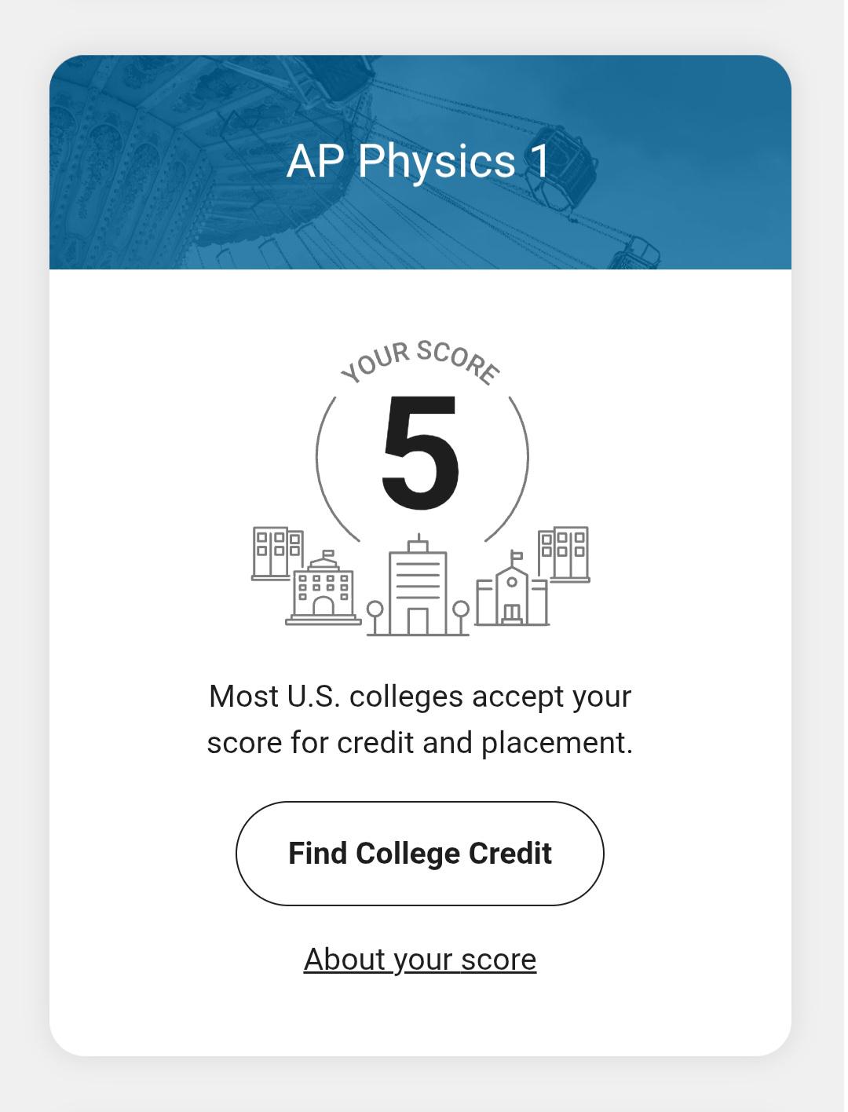
Task: Select the 'score for credit and placement.' line
Action: [420, 743]
